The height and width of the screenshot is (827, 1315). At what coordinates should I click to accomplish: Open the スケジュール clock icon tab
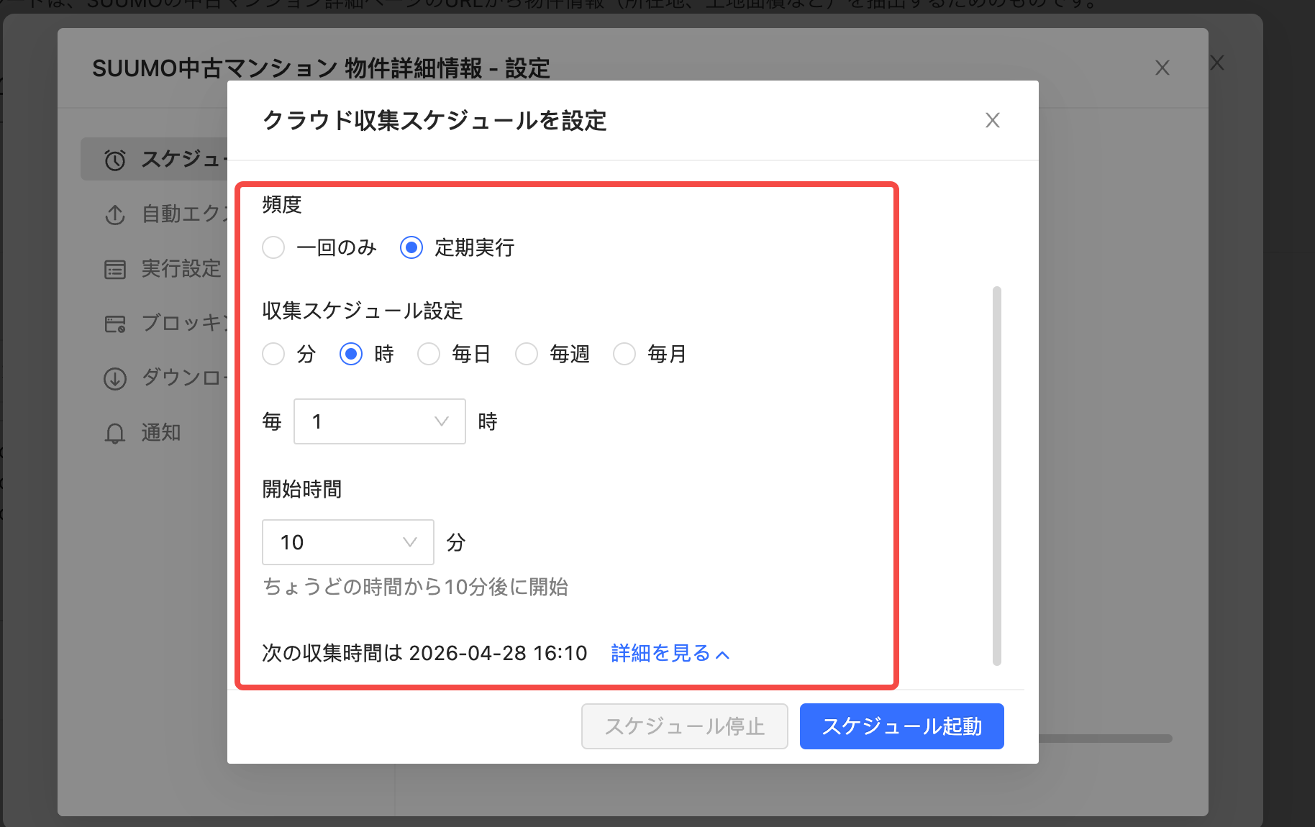[x=115, y=160]
